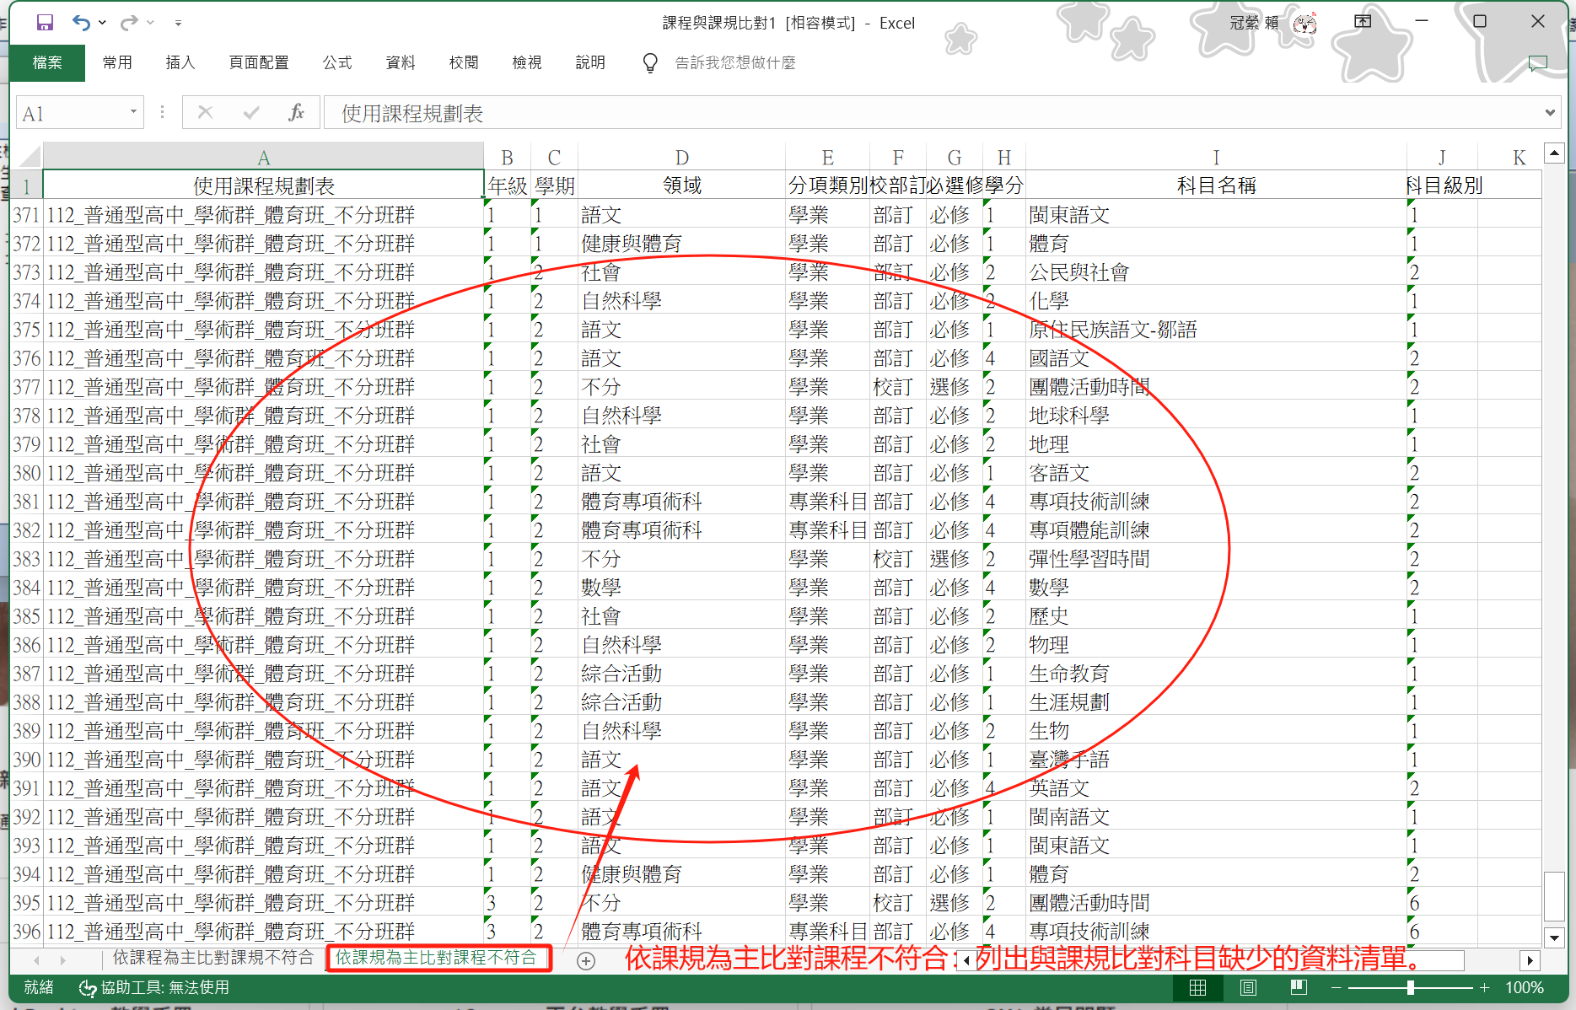Switch to the 校閱 ribbon tab
This screenshot has width=1576, height=1010.
pyautogui.click(x=464, y=62)
